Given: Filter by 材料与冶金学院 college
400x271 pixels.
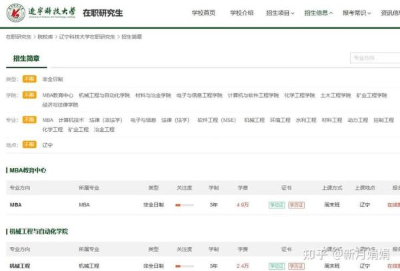Looking at the screenshot, I should tap(153, 95).
